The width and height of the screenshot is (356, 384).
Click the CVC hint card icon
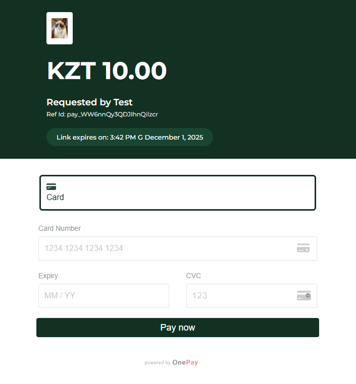tap(303, 296)
